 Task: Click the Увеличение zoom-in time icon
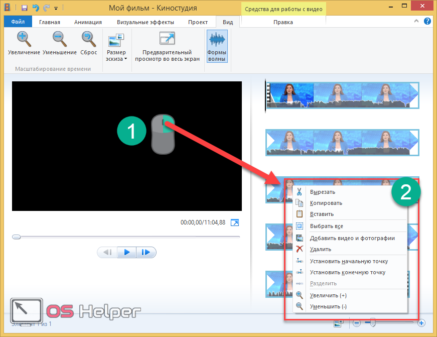(x=24, y=39)
